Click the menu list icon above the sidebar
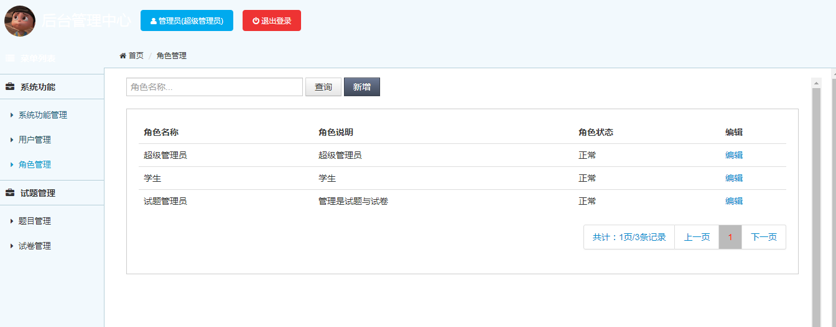The width and height of the screenshot is (836, 327). pyautogui.click(x=10, y=58)
